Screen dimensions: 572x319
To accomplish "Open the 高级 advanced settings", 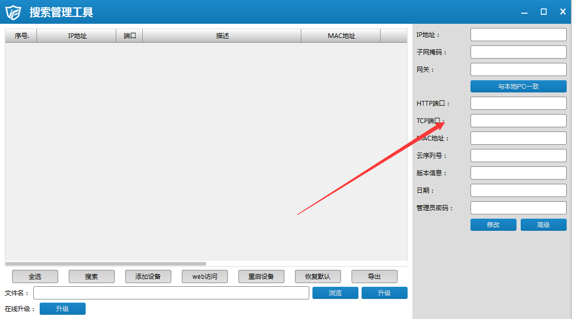I will click(x=543, y=225).
